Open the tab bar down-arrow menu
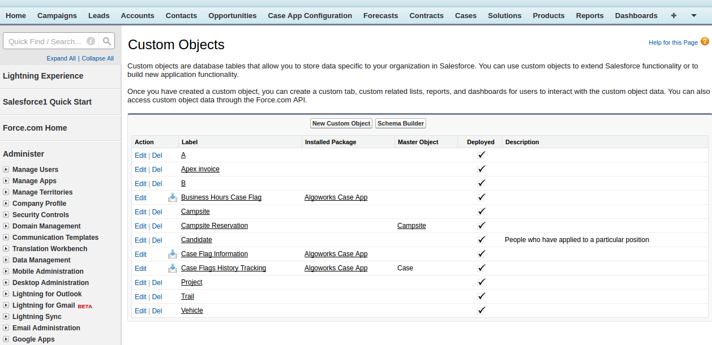The height and width of the screenshot is (345, 712). pos(694,16)
